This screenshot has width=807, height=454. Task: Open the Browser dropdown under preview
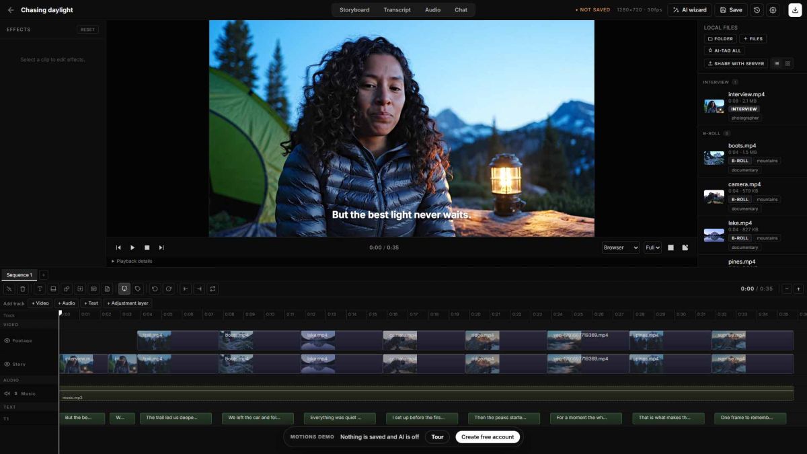pyautogui.click(x=621, y=248)
